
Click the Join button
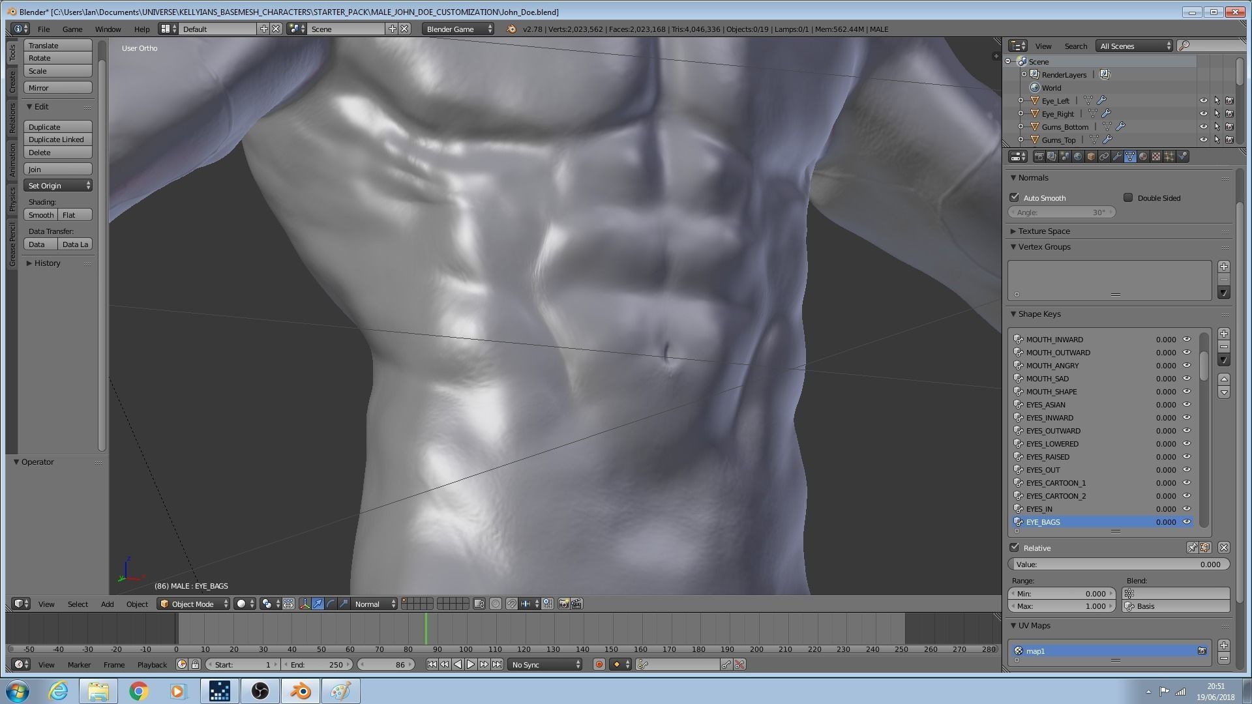pos(58,169)
